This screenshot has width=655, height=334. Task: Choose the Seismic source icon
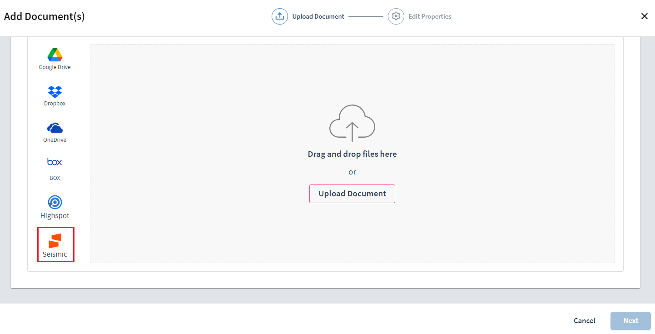55,241
